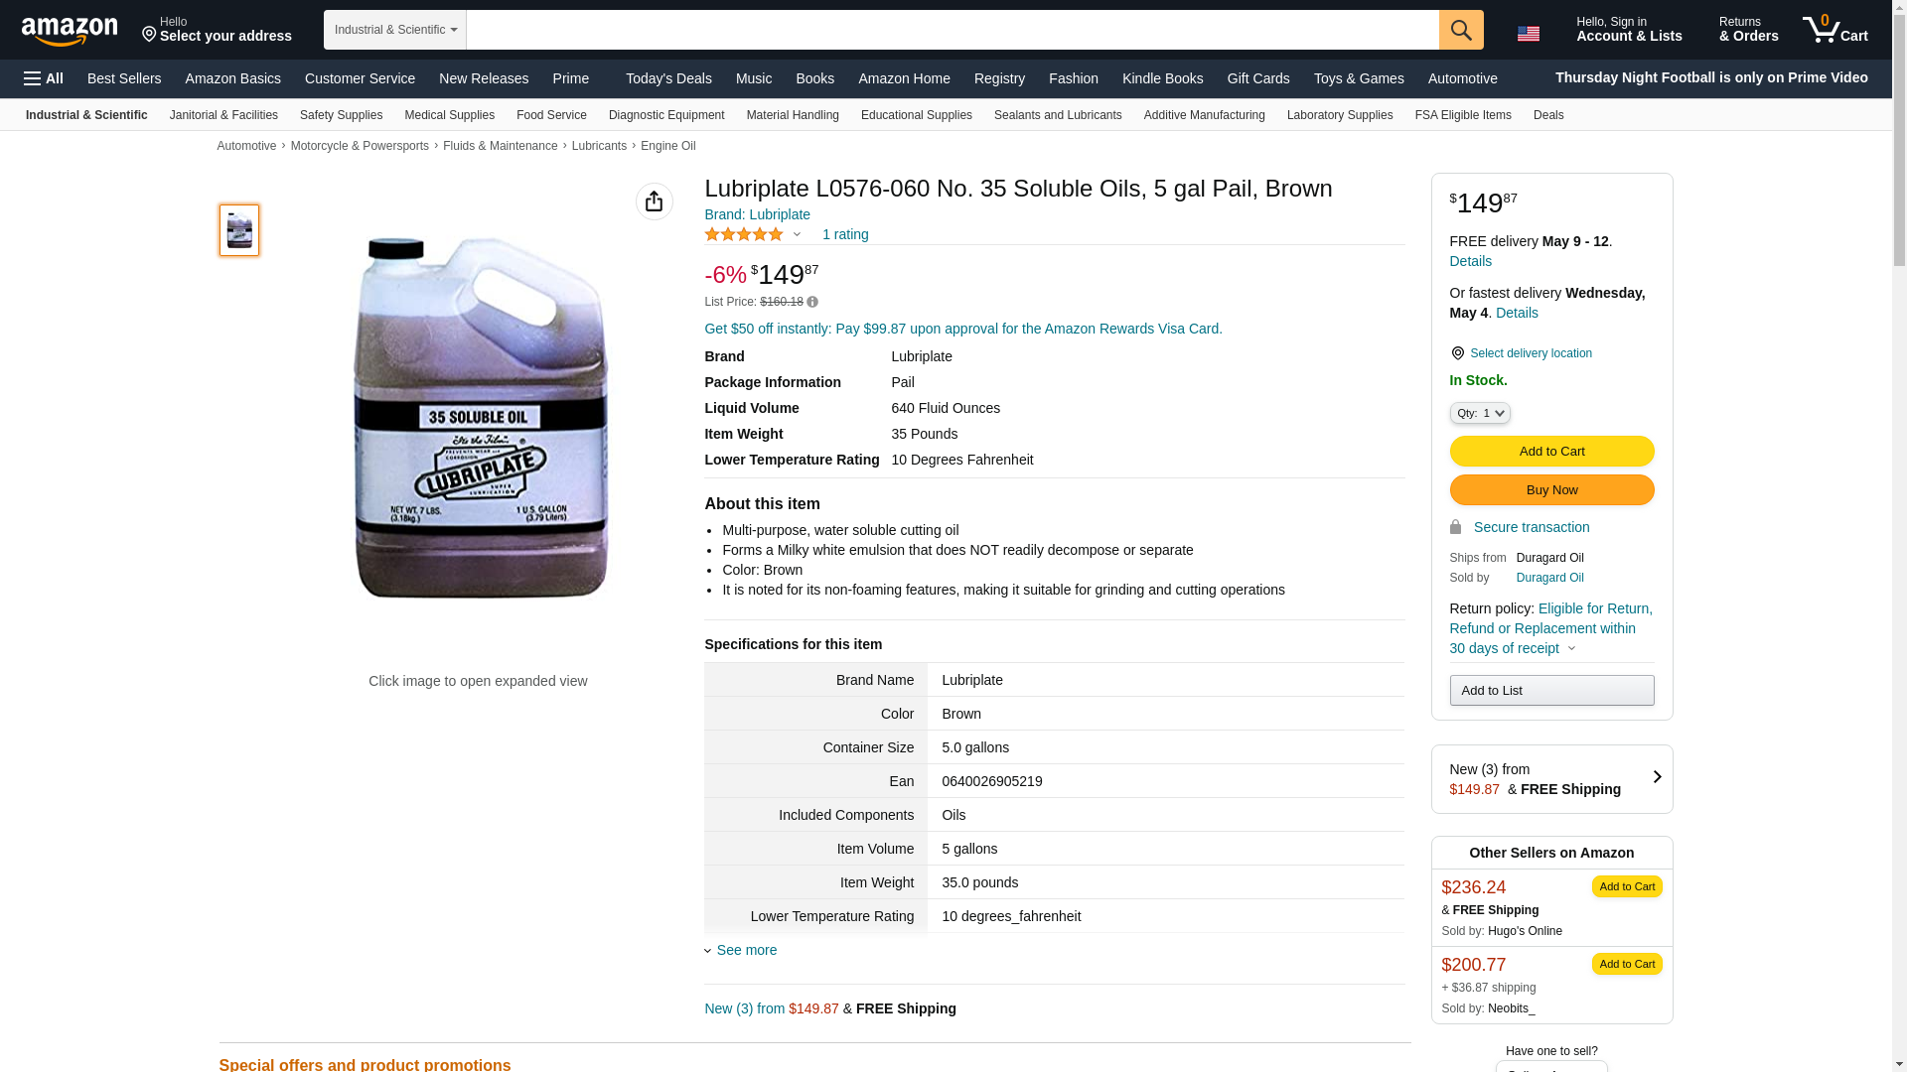Open Today's Deals in the navigation bar
Viewport: 1907px width, 1072px height.
[x=667, y=78]
